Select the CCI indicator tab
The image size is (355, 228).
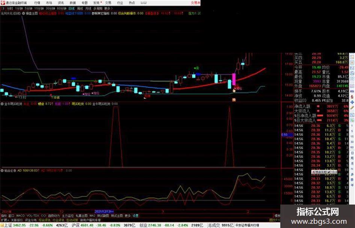(x=44, y=216)
